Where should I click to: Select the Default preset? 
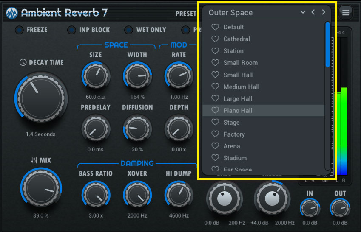263,27
